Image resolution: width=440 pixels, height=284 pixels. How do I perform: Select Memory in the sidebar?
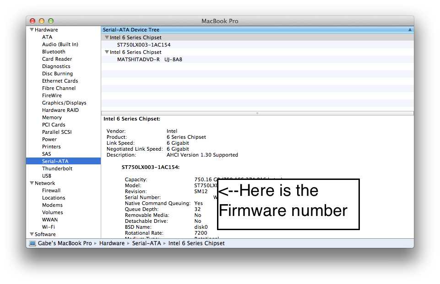coord(52,117)
